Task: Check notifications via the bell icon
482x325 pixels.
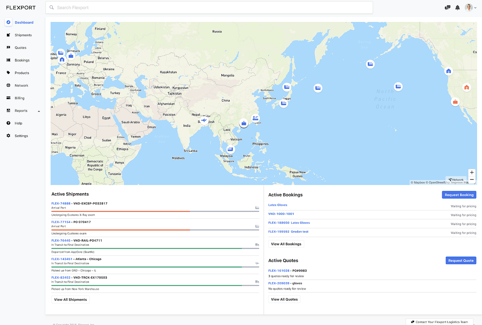Action: (457, 7)
